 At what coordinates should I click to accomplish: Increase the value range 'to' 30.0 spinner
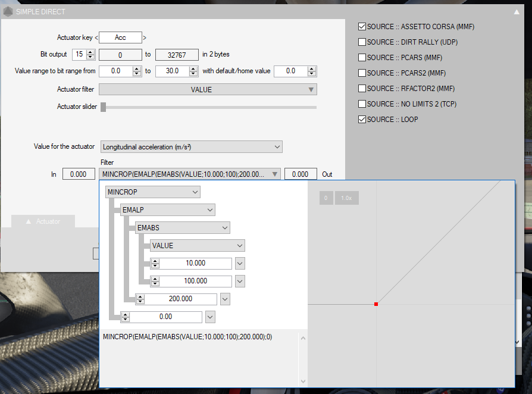(193, 69)
